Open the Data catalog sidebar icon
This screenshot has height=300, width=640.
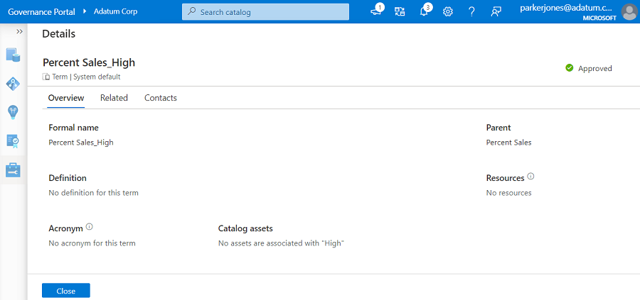pos(13,55)
